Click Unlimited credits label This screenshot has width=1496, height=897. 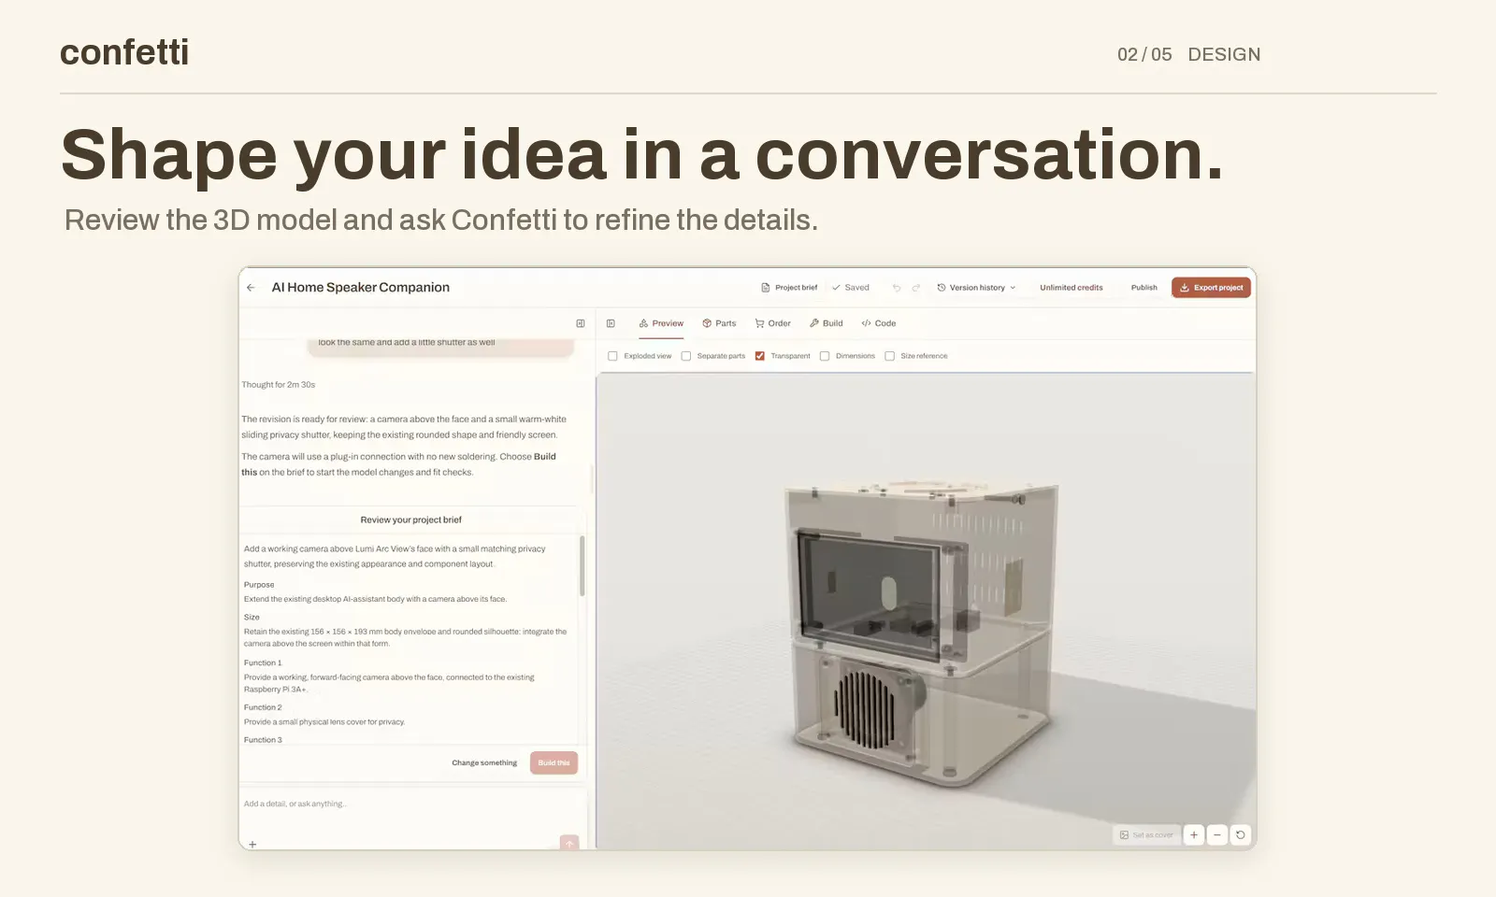coord(1072,288)
